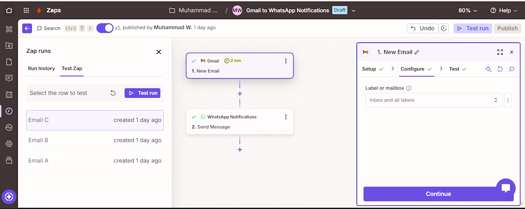Toggle the zap on/off switch

click(105, 28)
